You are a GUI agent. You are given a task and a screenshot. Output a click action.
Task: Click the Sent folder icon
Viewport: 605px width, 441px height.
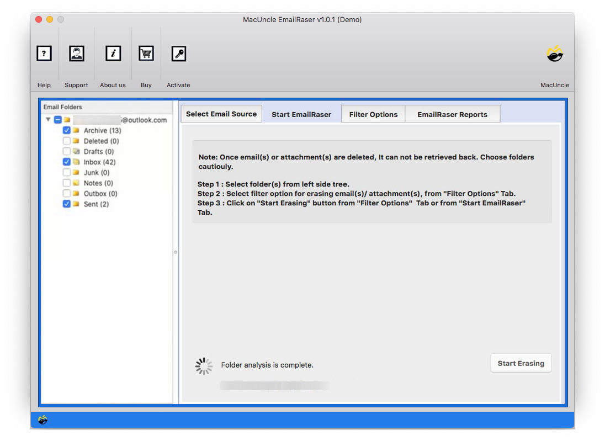[x=76, y=204]
